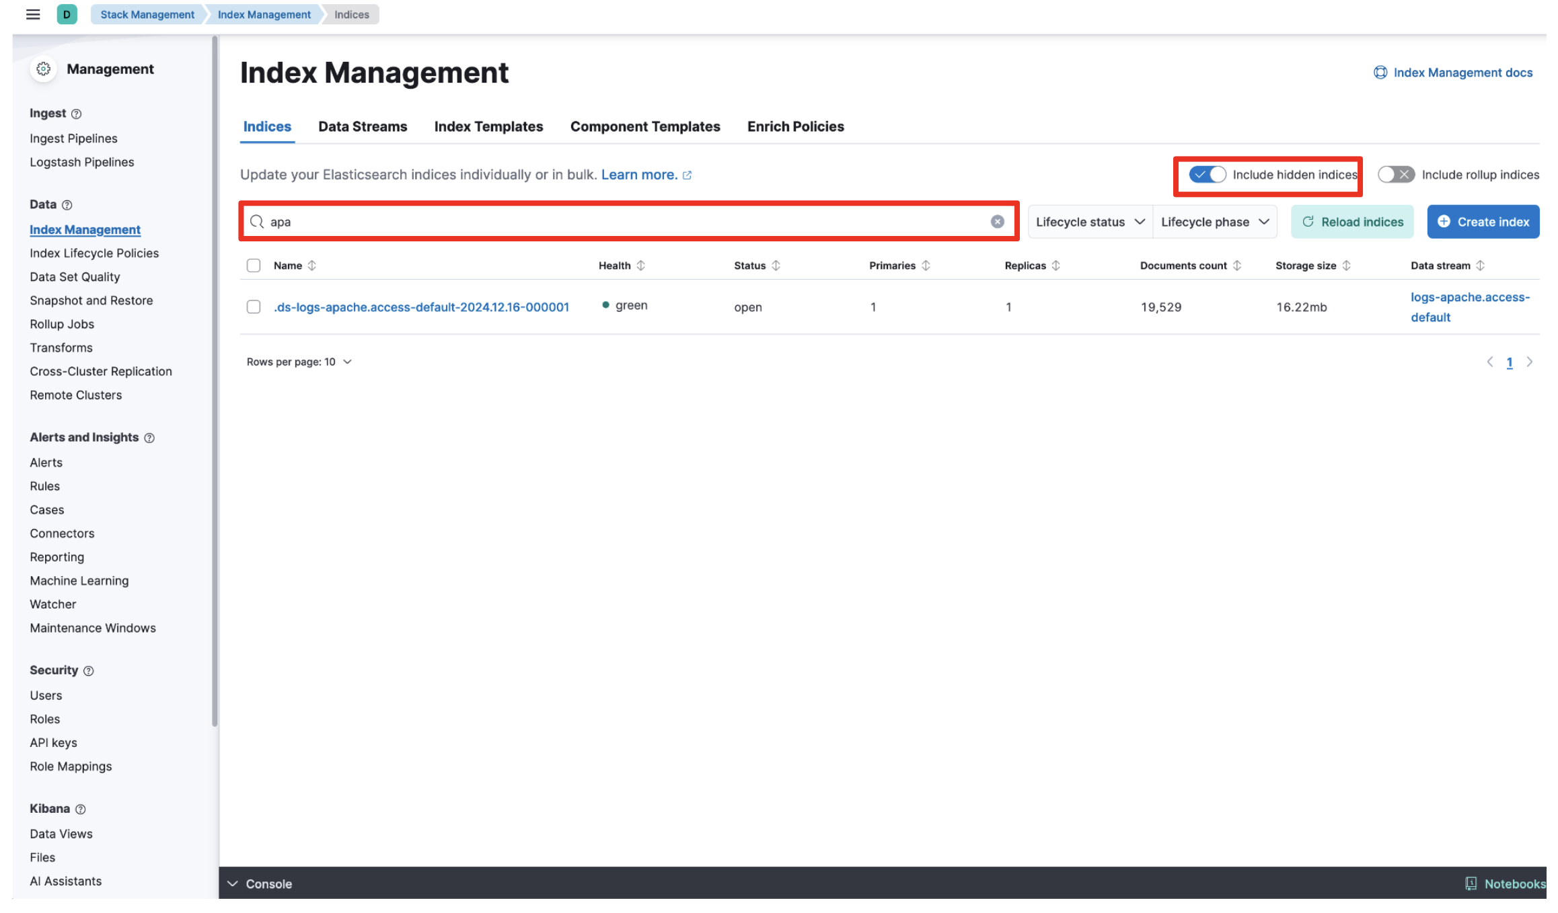Go to next page arrow

(x=1530, y=362)
